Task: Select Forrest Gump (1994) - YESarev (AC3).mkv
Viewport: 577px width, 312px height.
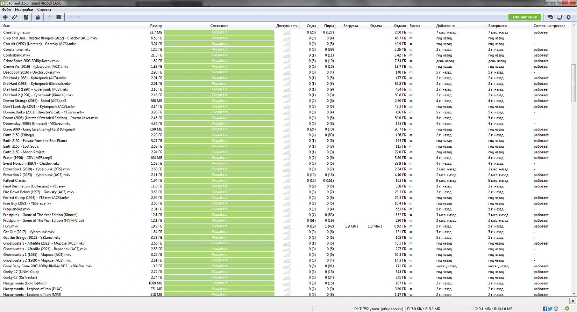Action: pyautogui.click(x=36, y=198)
